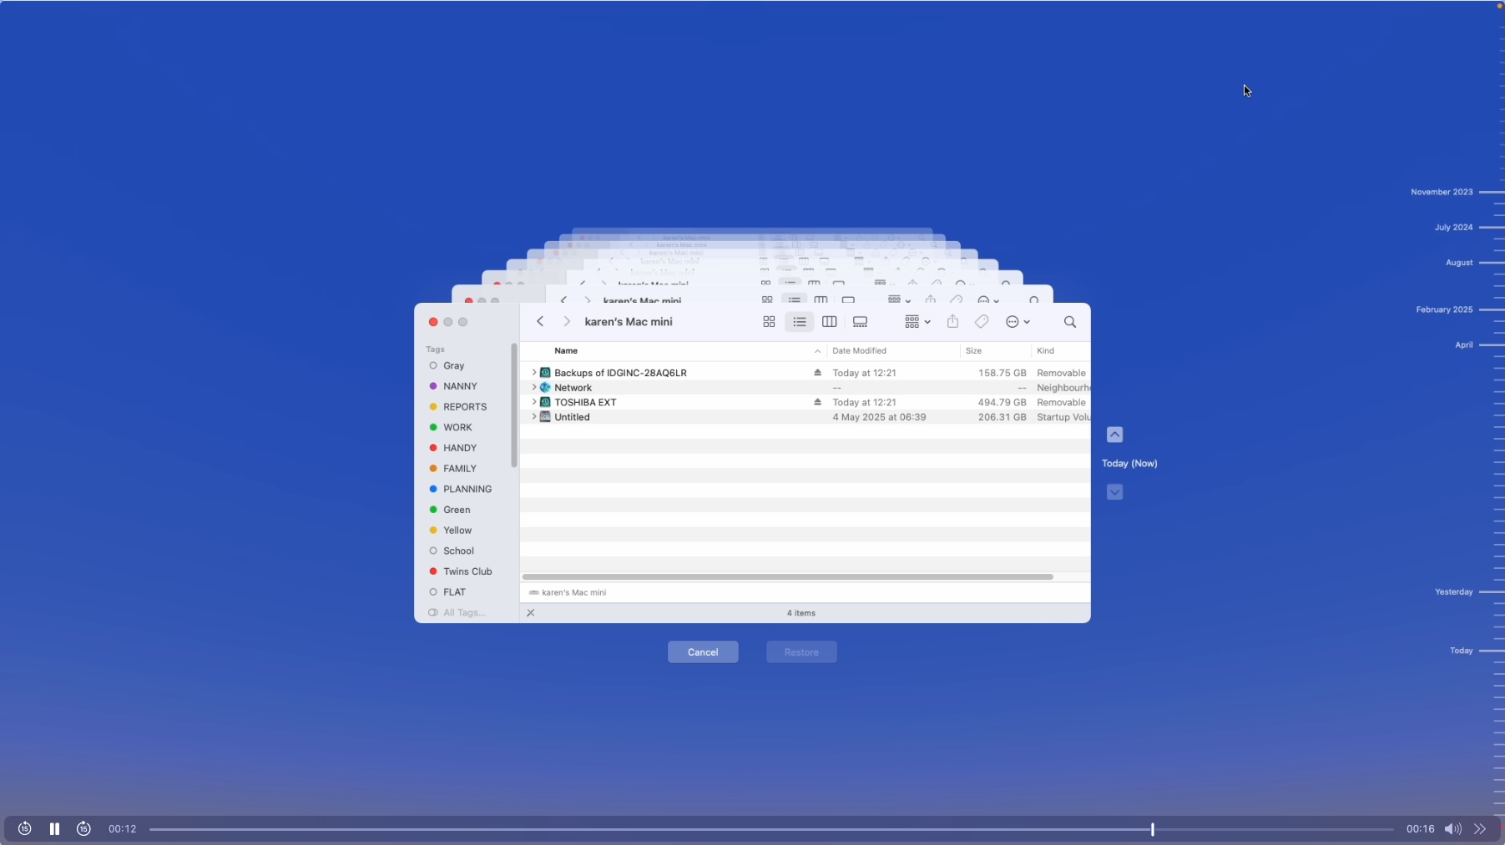This screenshot has width=1505, height=845.
Task: Select the WORK tag in sidebar
Action: click(x=457, y=427)
